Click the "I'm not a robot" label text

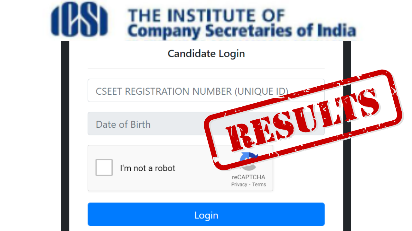[147, 168]
